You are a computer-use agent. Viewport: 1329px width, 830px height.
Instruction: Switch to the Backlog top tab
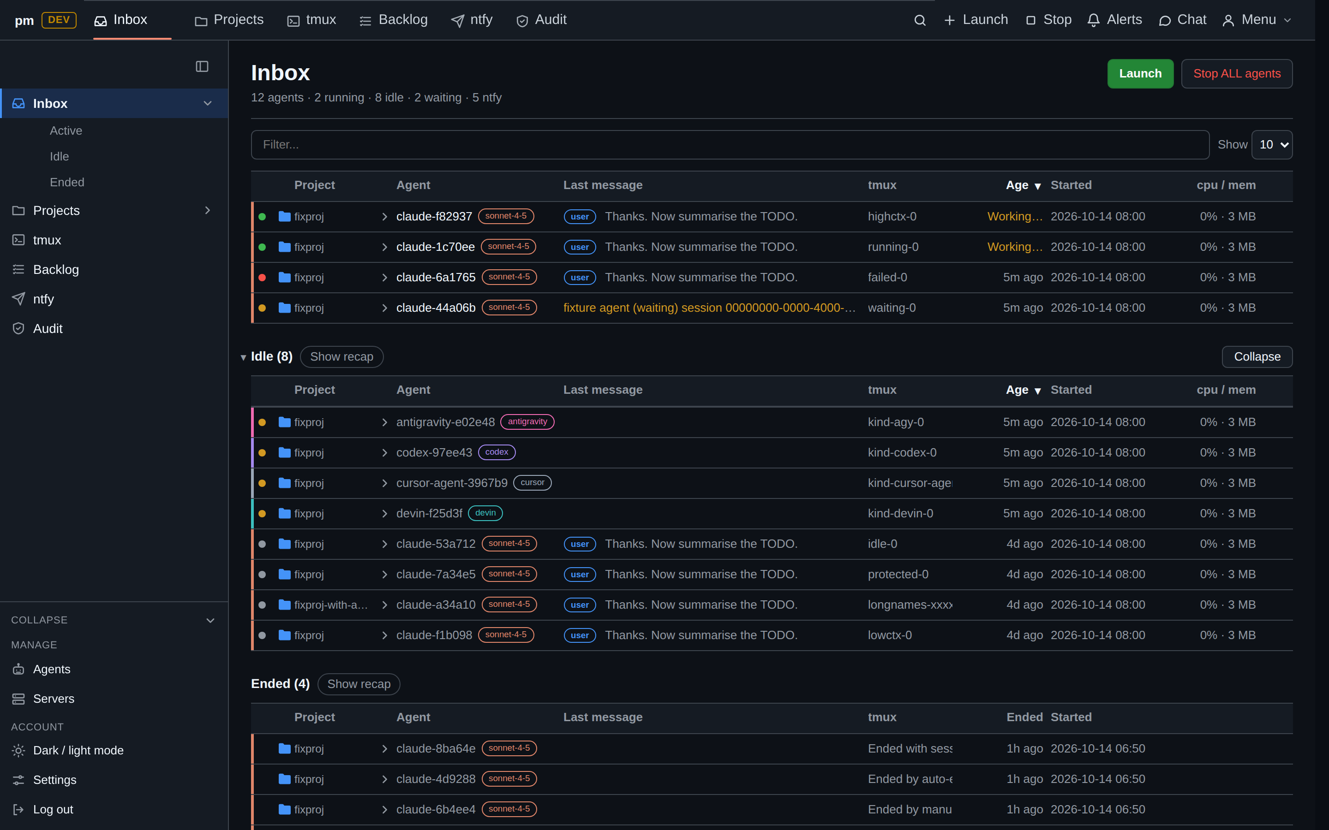tap(393, 20)
